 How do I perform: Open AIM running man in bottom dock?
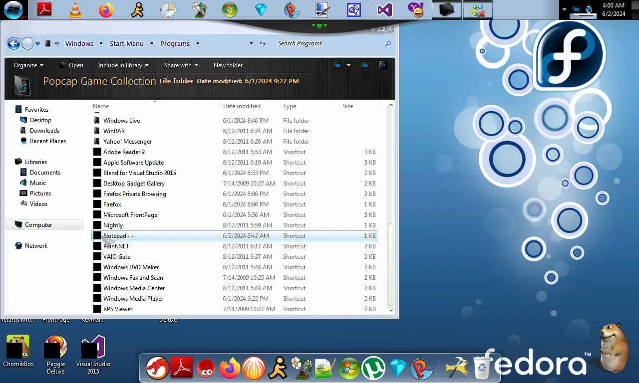point(278,369)
